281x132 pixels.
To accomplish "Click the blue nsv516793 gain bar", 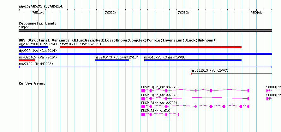I will click(193, 60).
